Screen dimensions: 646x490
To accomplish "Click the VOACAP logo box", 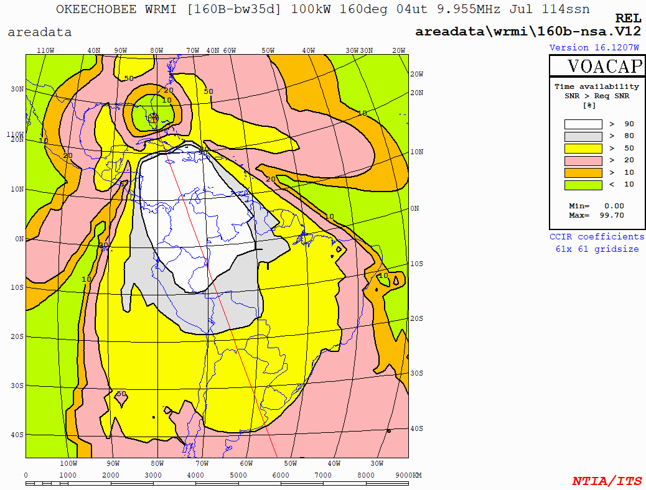I will [x=597, y=66].
